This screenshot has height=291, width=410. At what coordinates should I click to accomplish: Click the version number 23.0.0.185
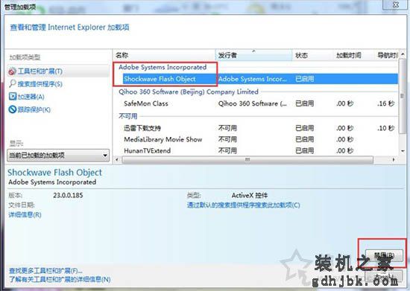68,195
